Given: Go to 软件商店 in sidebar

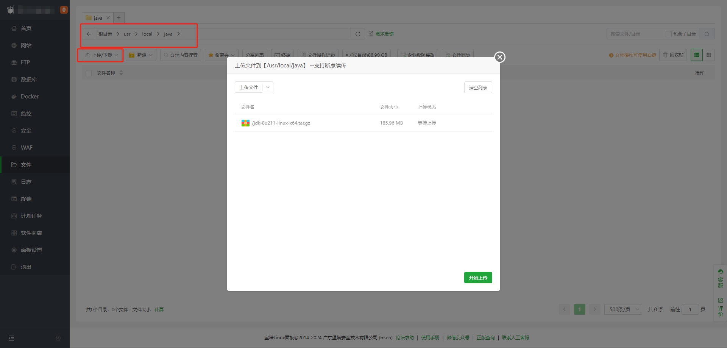Looking at the screenshot, I should click(x=31, y=233).
